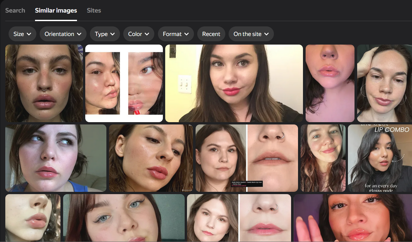Open the Sites tab

coord(94,10)
